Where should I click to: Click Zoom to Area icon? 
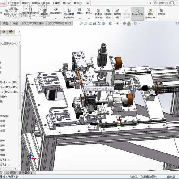85,23
